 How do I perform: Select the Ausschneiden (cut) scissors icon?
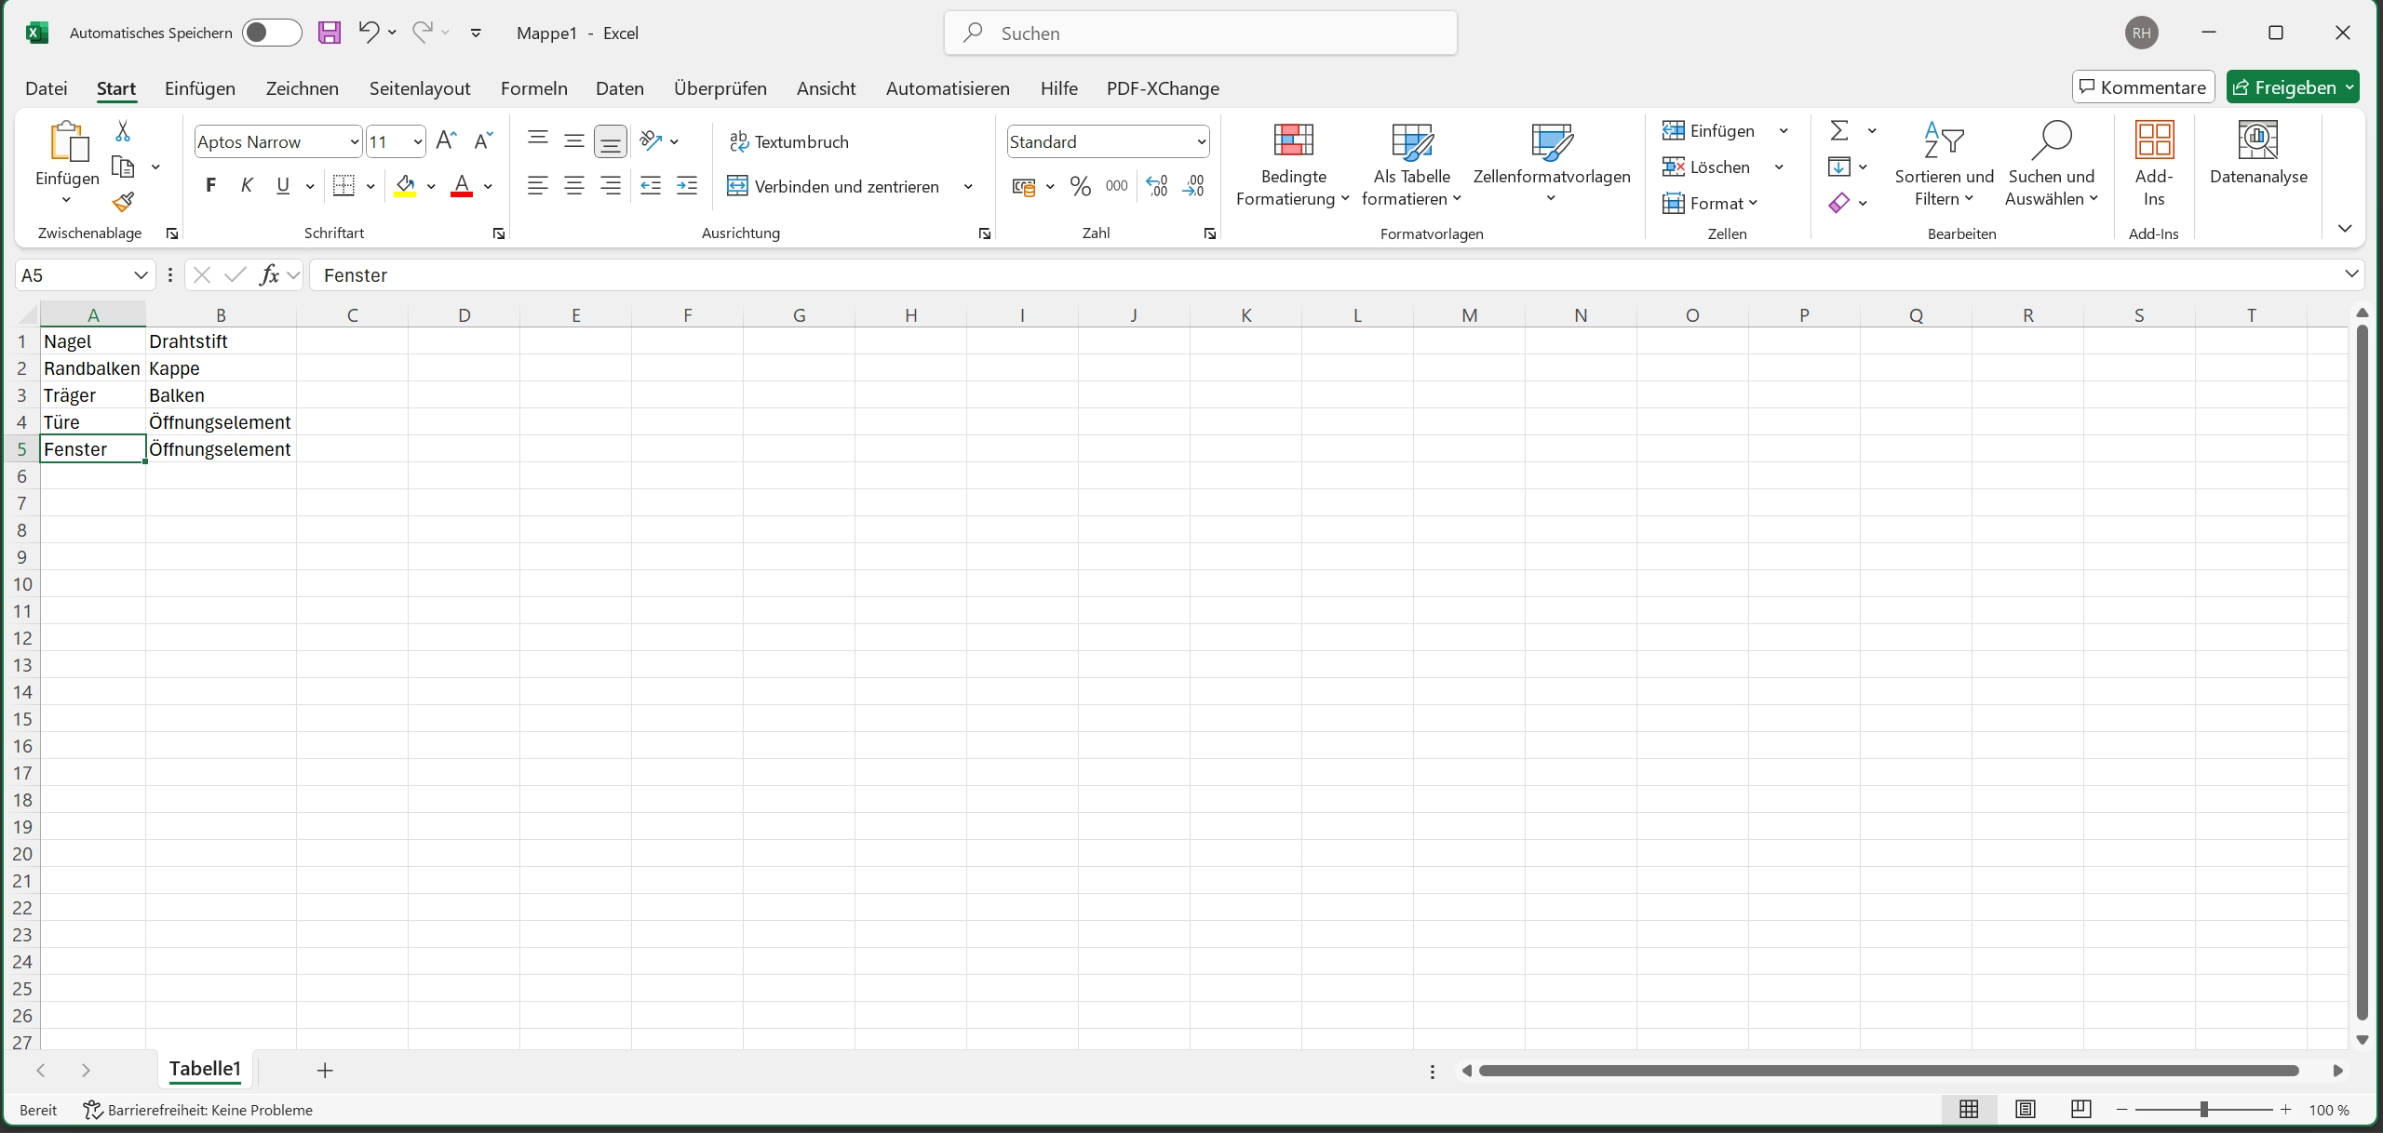(122, 131)
